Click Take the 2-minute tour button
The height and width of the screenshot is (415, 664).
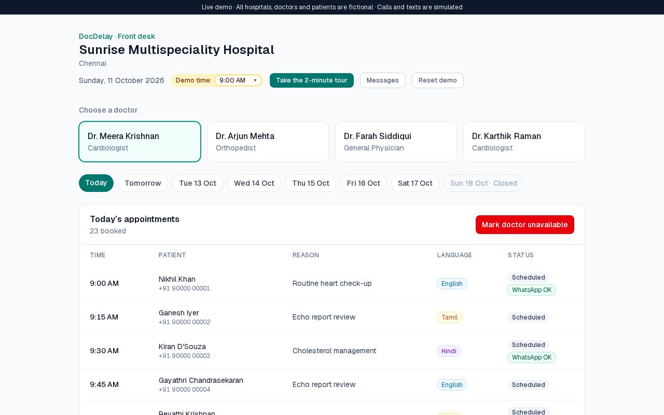click(x=312, y=80)
